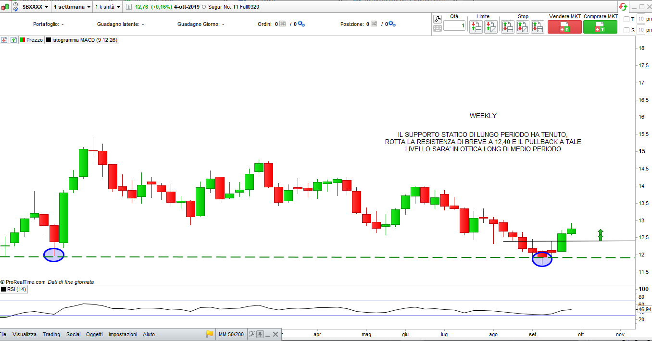This screenshot has height=341, width=652.
Task: Open the 1 settimana timeframe dropdown
Action: pos(72,7)
